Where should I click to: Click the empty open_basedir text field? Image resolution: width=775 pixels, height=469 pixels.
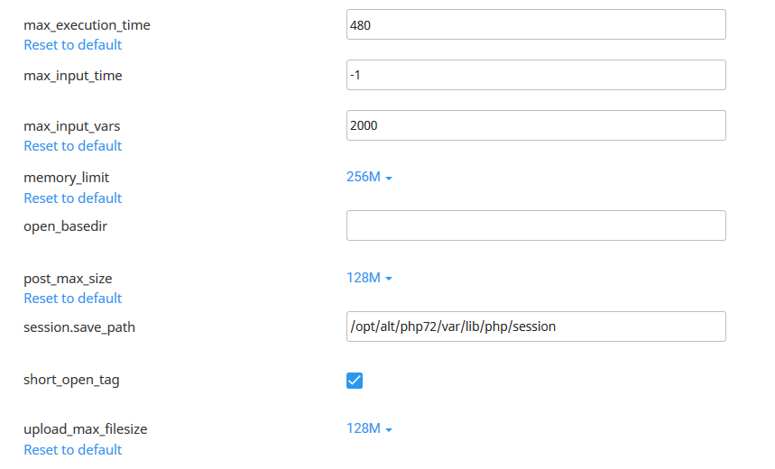536,226
